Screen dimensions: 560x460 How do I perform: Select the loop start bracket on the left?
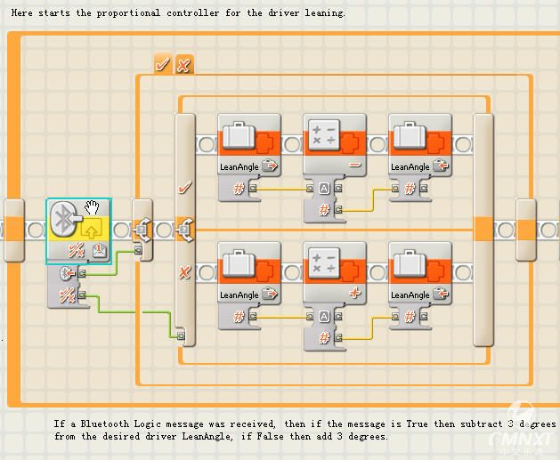click(14, 230)
